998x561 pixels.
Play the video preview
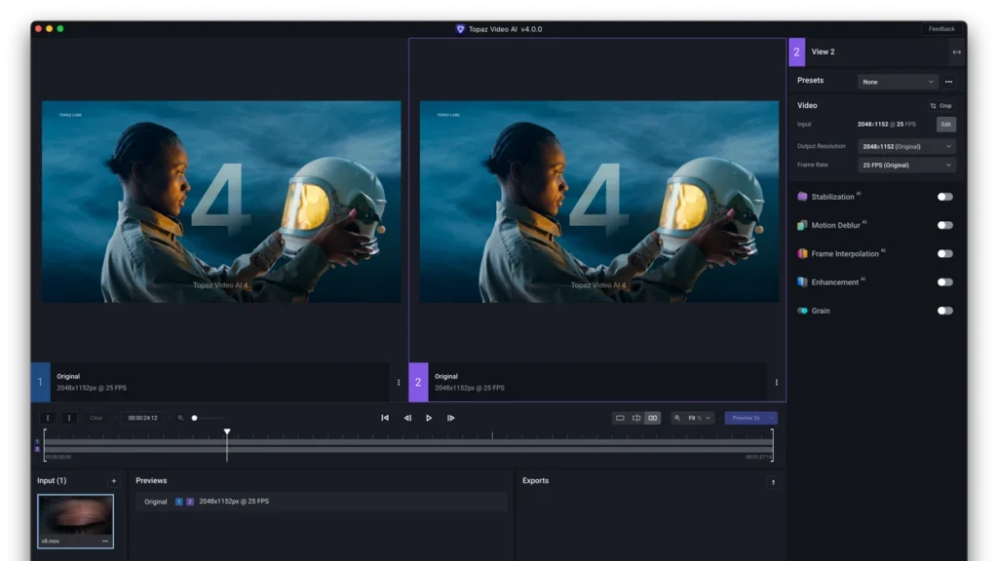(429, 418)
